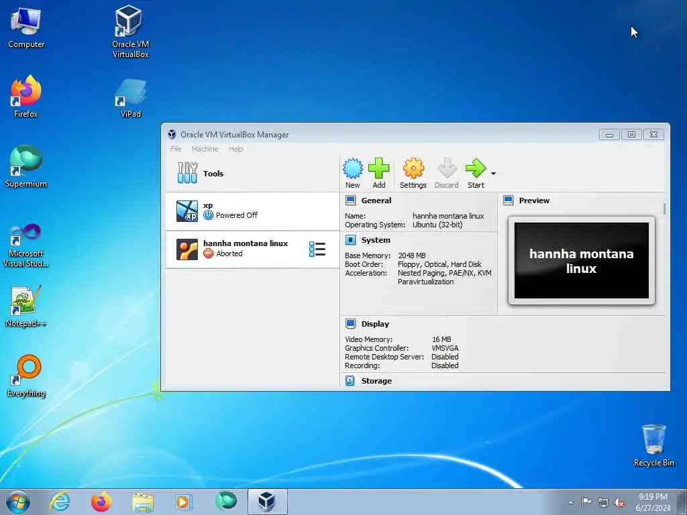Click the General section monitor icon
Image resolution: width=687 pixels, height=515 pixels.
click(350, 201)
